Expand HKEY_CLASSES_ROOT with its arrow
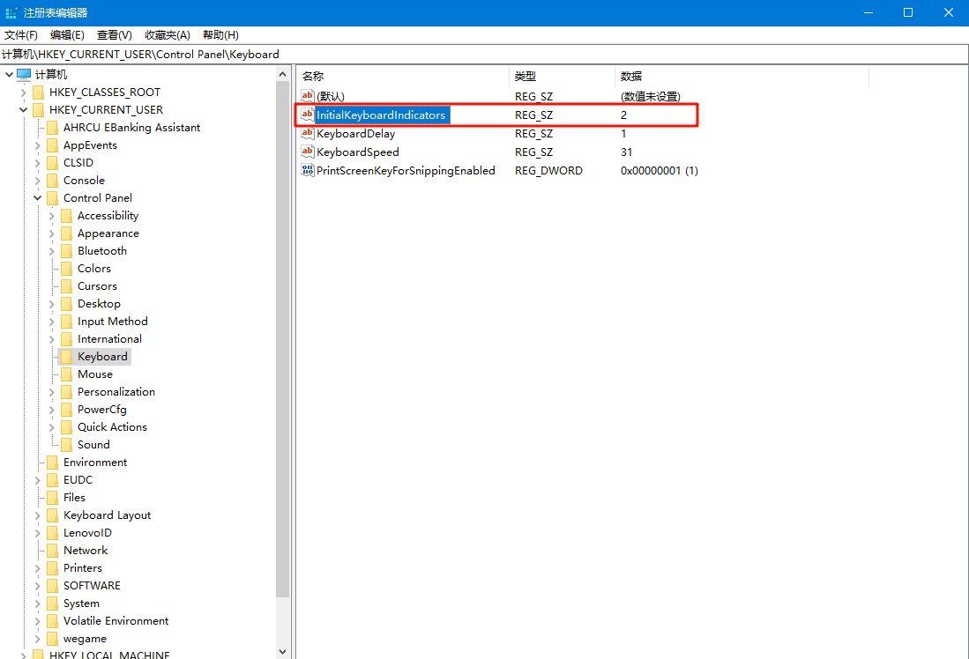 [24, 93]
